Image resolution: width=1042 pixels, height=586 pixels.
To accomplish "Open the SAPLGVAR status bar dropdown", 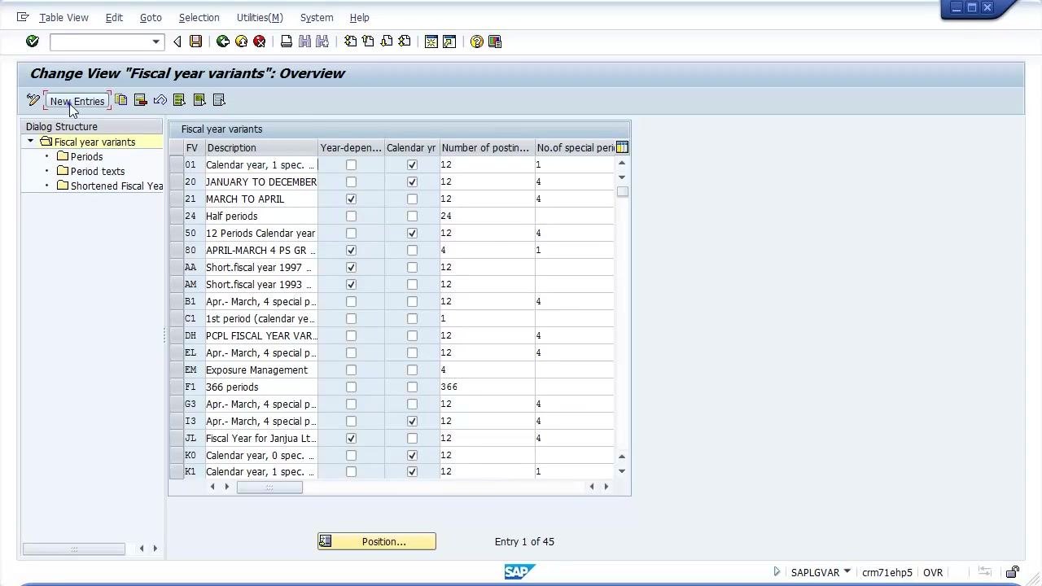I will pos(847,571).
